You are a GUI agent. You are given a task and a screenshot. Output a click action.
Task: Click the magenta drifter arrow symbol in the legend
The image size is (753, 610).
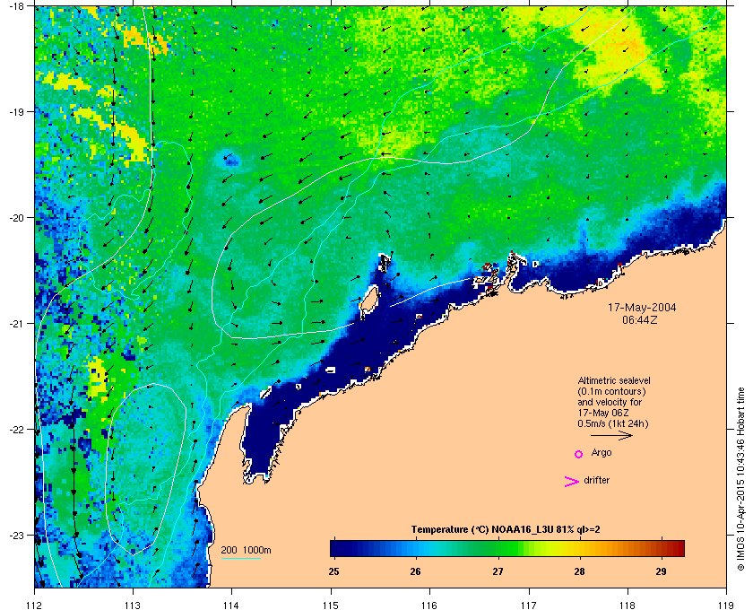(x=572, y=482)
